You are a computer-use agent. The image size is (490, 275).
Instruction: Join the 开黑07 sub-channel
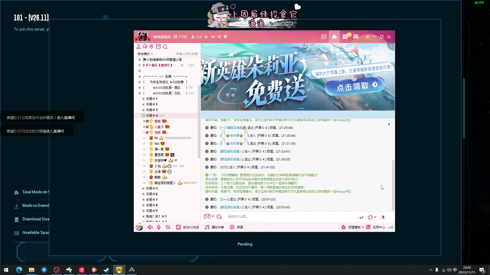152,200
